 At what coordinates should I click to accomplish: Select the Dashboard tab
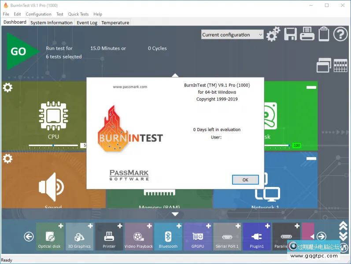tap(15, 22)
